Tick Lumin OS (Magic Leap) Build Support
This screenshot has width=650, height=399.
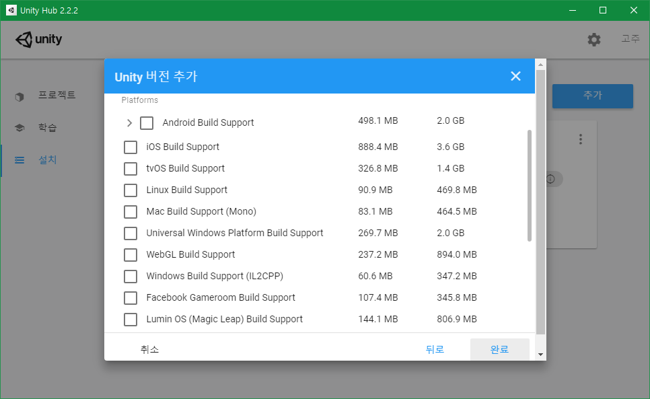[131, 320]
